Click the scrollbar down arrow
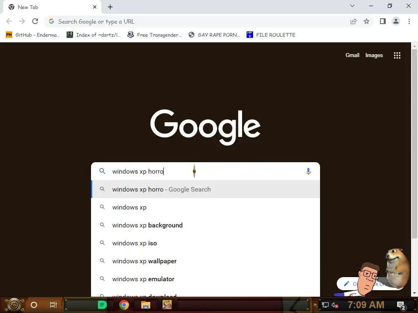Image resolution: width=418 pixels, height=313 pixels. (x=414, y=293)
